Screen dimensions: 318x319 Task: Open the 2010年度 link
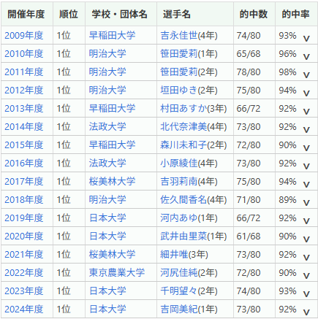pyautogui.click(x=24, y=54)
